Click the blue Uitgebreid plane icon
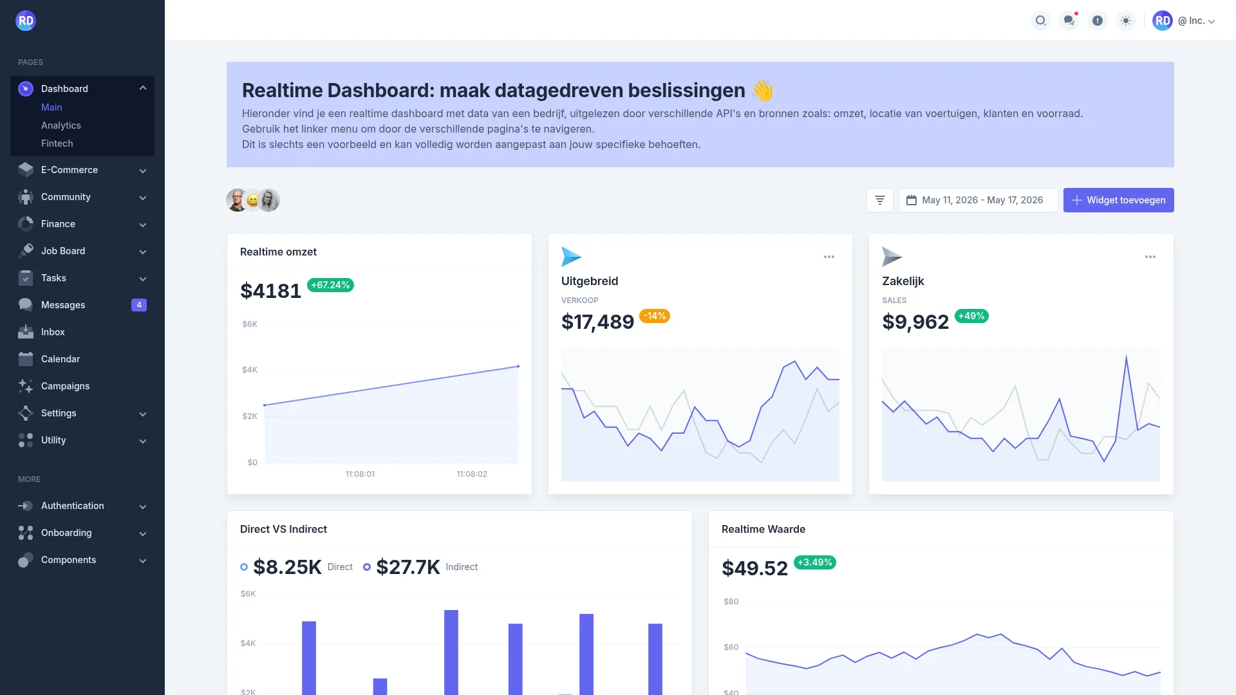 coord(571,257)
